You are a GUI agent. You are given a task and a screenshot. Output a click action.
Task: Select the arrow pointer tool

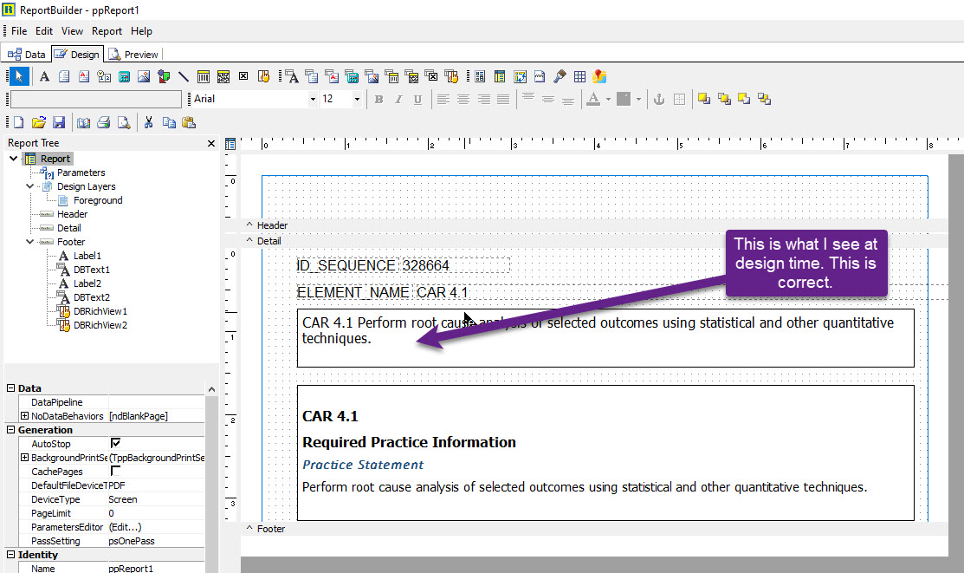pos(19,76)
